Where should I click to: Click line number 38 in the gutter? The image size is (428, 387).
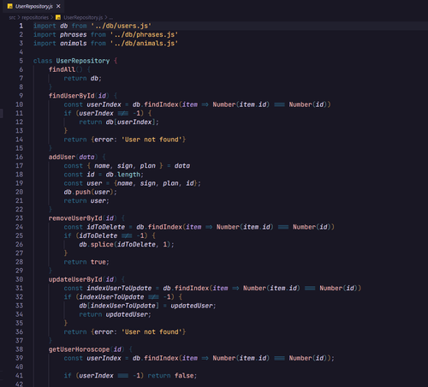pos(19,349)
